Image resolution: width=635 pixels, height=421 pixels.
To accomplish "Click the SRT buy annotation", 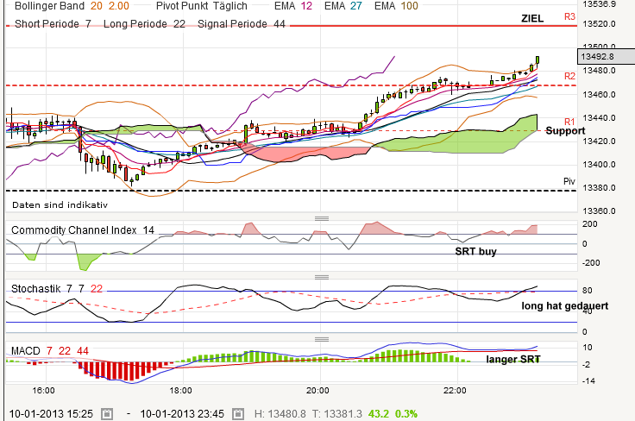I will pyautogui.click(x=475, y=251).
